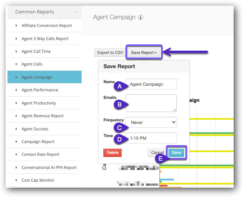The width and height of the screenshot is (243, 197).
Task: Click the Save Report dialog title
Action: tap(119, 66)
